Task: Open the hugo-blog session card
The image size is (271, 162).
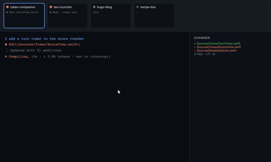Action: pyautogui.click(x=111, y=16)
